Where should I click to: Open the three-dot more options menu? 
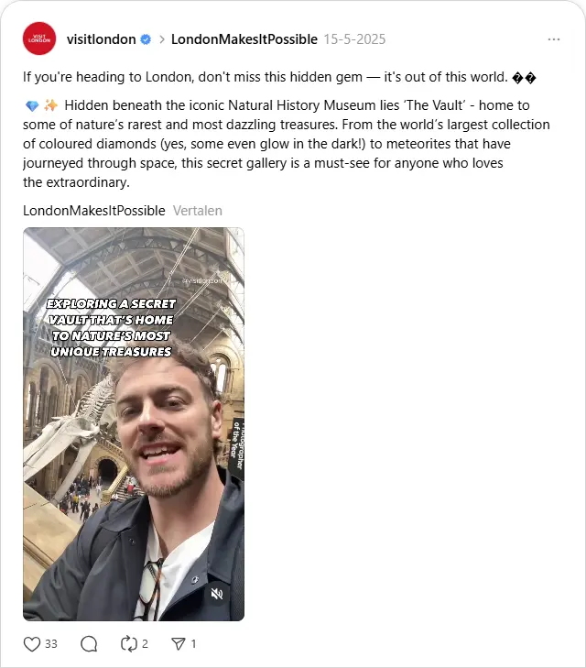click(x=554, y=39)
